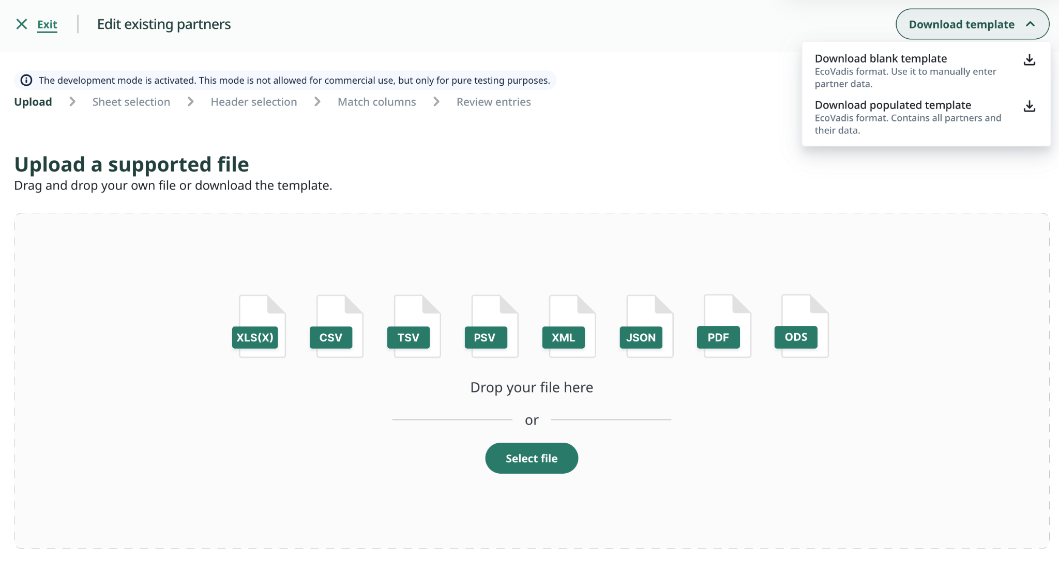Viewport: 1059px width, 576px height.
Task: Select the Upload step
Action: click(33, 102)
